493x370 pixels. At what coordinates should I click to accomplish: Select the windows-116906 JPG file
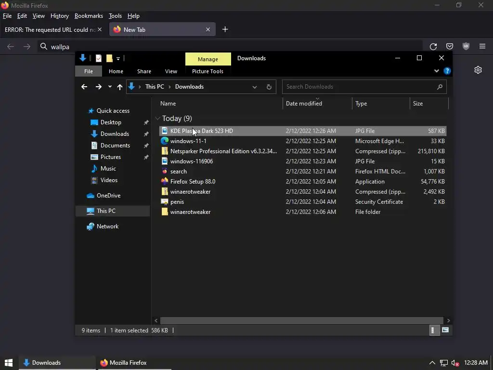(x=302, y=161)
